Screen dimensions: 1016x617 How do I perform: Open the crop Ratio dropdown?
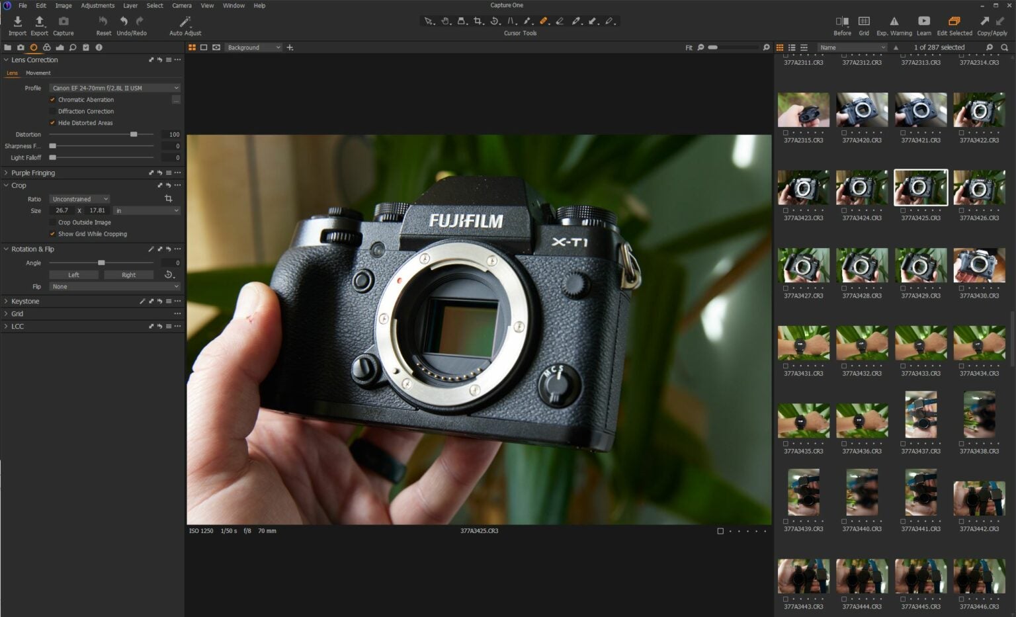coord(79,198)
